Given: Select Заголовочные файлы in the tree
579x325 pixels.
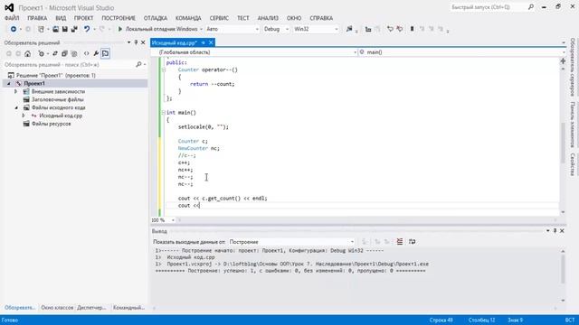Looking at the screenshot, I should click(x=58, y=99).
